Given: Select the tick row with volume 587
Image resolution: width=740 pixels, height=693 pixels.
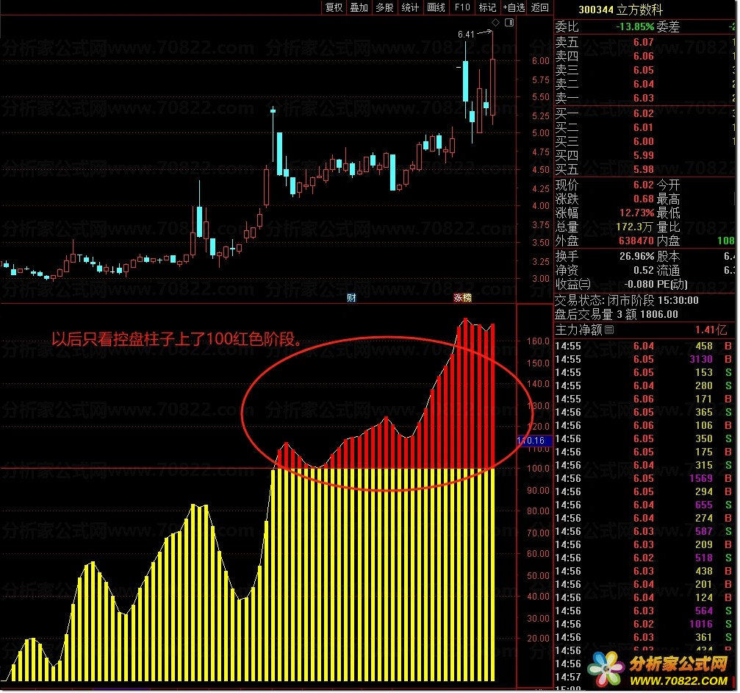Looking at the screenshot, I should point(644,531).
